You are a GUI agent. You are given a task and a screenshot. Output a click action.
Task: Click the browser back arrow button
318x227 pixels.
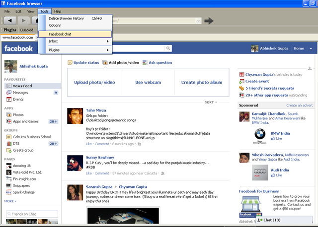pos(10,20)
